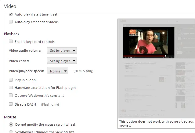Click the (HTML5 only) note
The image size is (195, 133).
[x=83, y=71]
